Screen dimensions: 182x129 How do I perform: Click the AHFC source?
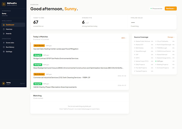pyautogui.click(x=143, y=58)
